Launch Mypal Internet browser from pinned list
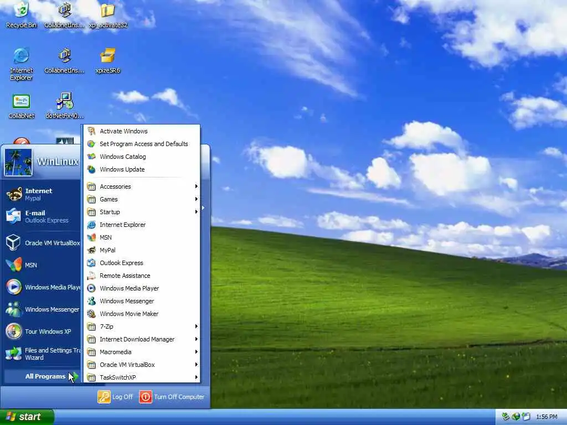 click(x=41, y=194)
